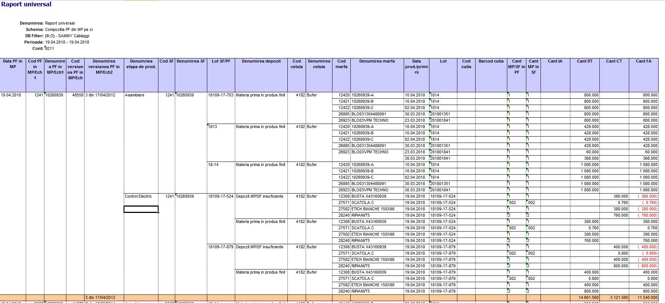The width and height of the screenshot is (665, 303).
Task: Click the total '3 121.560' in summary row
Action: click(x=614, y=298)
